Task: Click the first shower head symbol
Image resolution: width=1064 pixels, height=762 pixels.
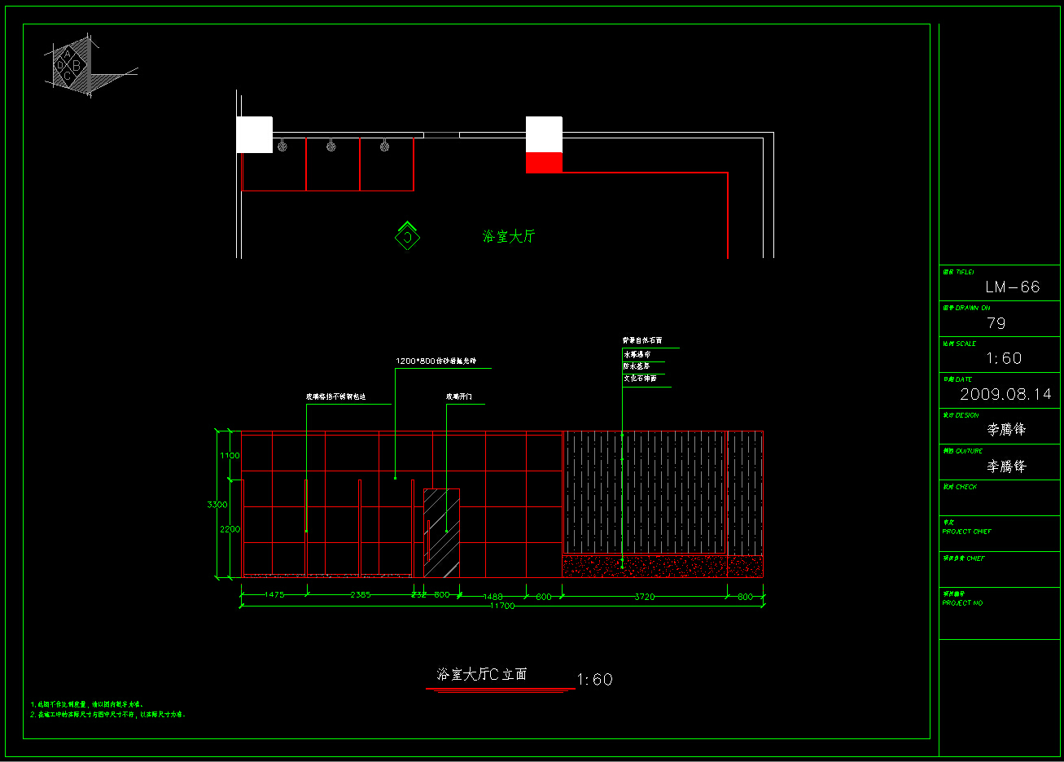Action: [x=282, y=147]
